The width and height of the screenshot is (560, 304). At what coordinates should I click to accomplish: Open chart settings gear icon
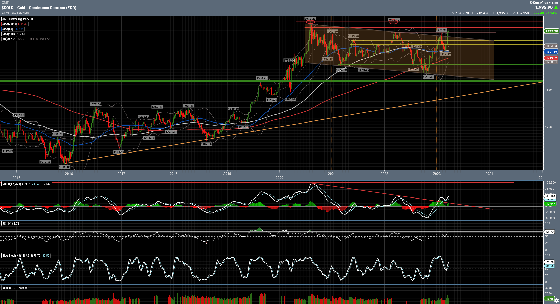coord(556,301)
